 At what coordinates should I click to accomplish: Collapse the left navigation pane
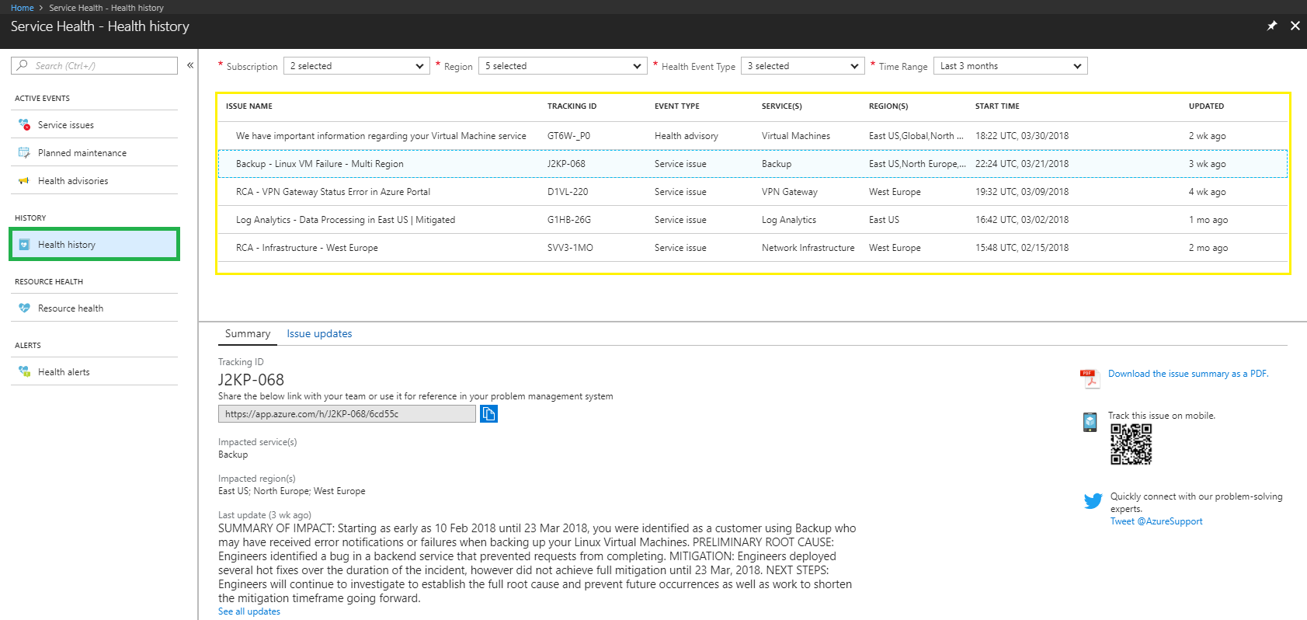coord(190,65)
